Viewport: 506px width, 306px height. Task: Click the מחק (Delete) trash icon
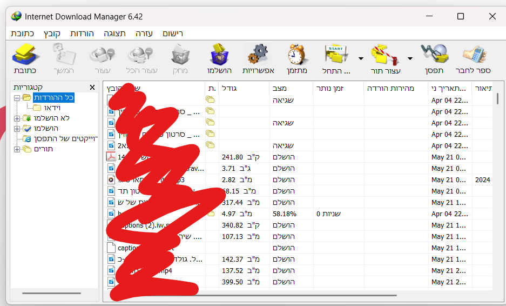click(x=180, y=54)
